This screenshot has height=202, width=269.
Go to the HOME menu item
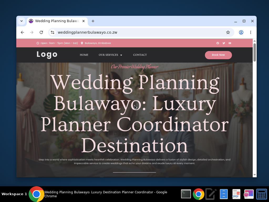coord(84,55)
